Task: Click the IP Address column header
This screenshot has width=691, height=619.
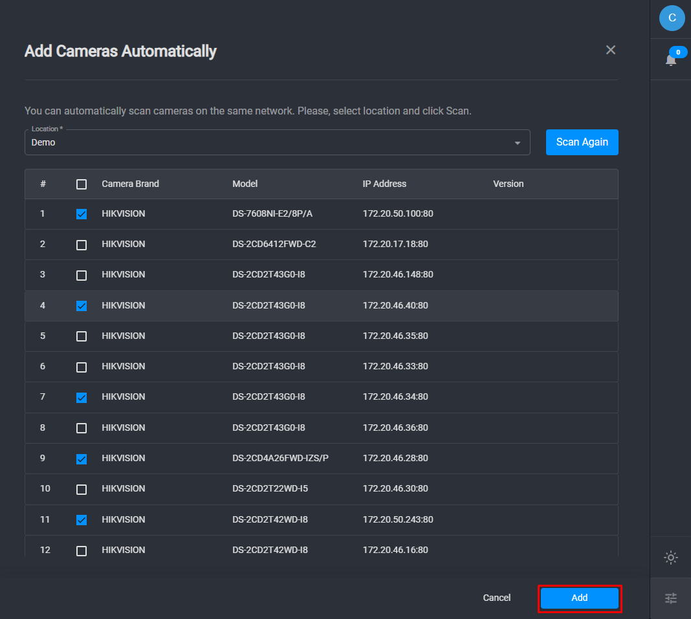Action: coord(384,184)
